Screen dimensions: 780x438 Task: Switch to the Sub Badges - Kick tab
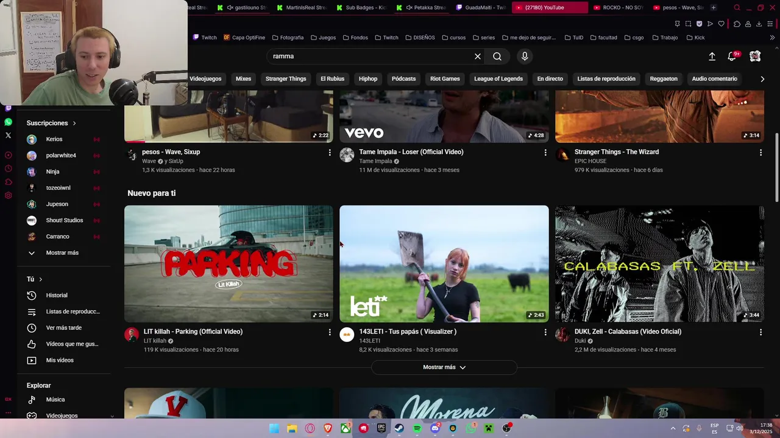[361, 7]
